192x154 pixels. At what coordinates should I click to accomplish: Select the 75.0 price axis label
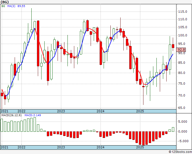pos(182,84)
